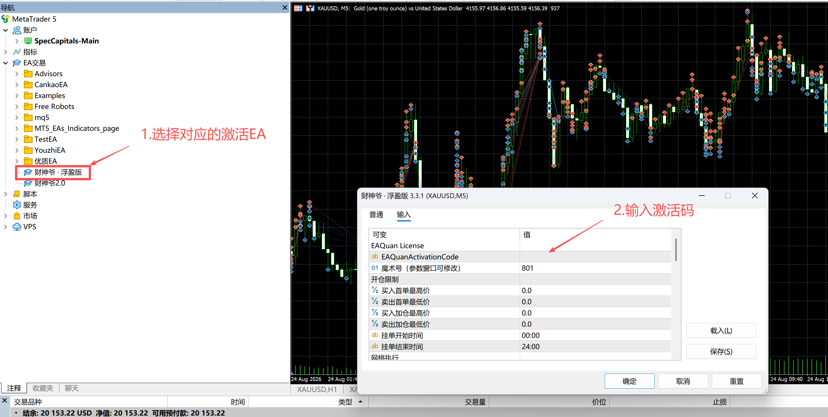Click the 财神爷2.0 expert icon
The image size is (828, 417).
(x=28, y=183)
